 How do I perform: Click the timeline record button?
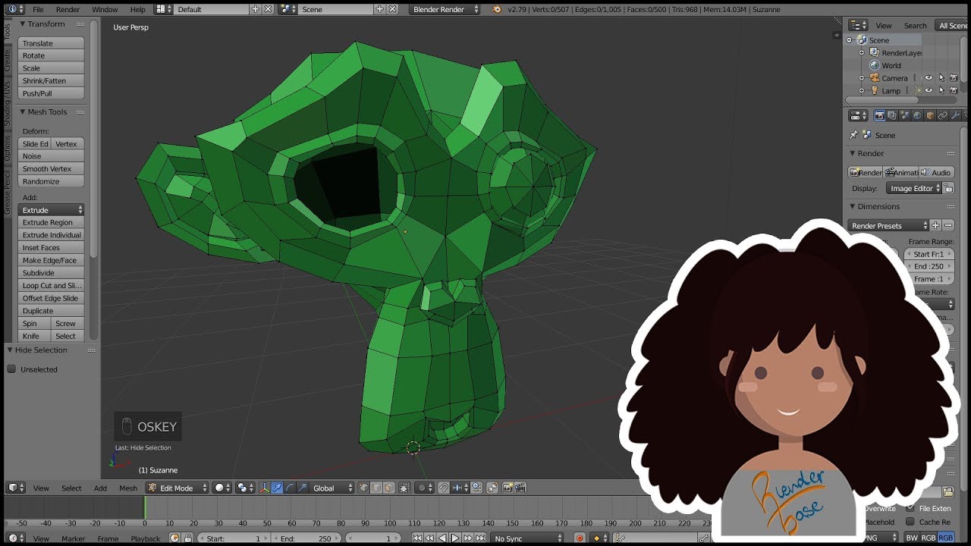(580, 538)
